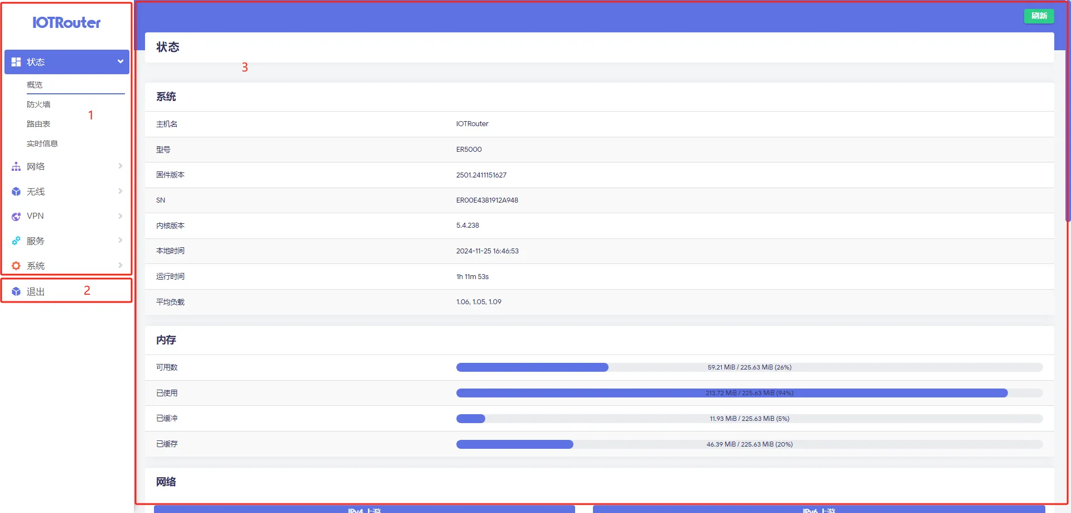The height and width of the screenshot is (513, 1071).
Task: Open the 防火墙 submenu item
Action: coord(38,104)
